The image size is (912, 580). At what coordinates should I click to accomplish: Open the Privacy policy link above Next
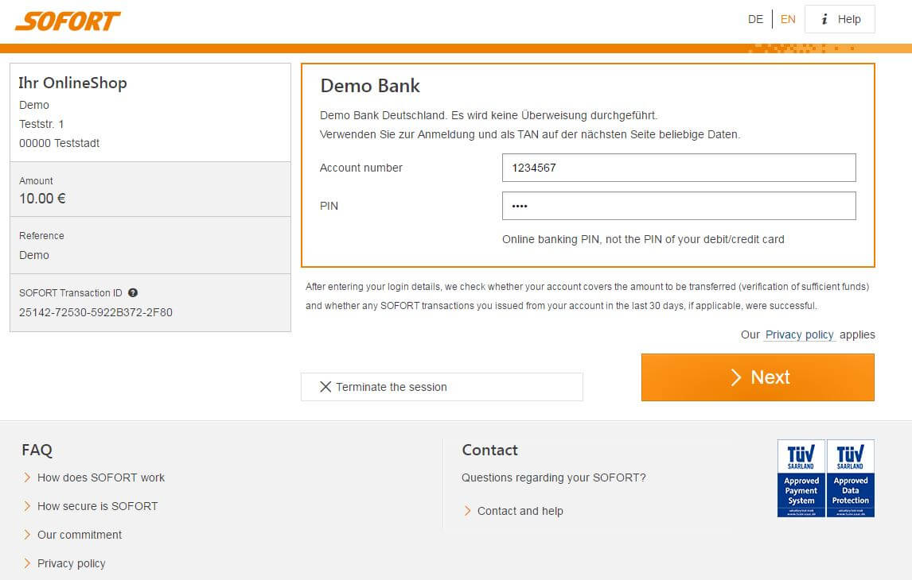799,334
